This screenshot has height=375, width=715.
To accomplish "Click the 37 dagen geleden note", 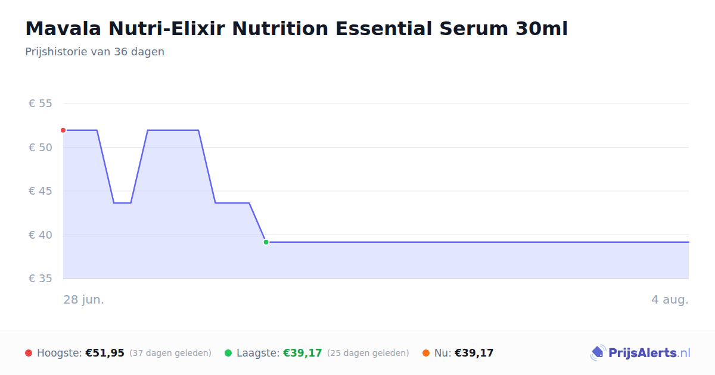I will point(170,353).
